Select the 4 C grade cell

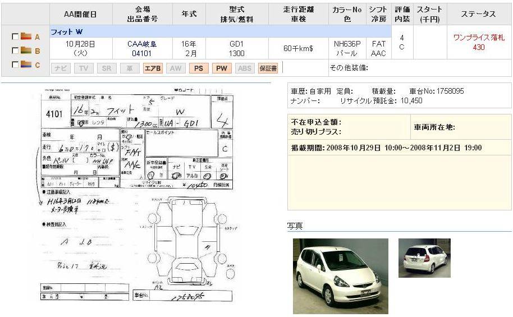[402, 42]
